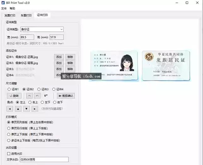Open the 文件 menu
203x165 pixels.
click(4, 8)
